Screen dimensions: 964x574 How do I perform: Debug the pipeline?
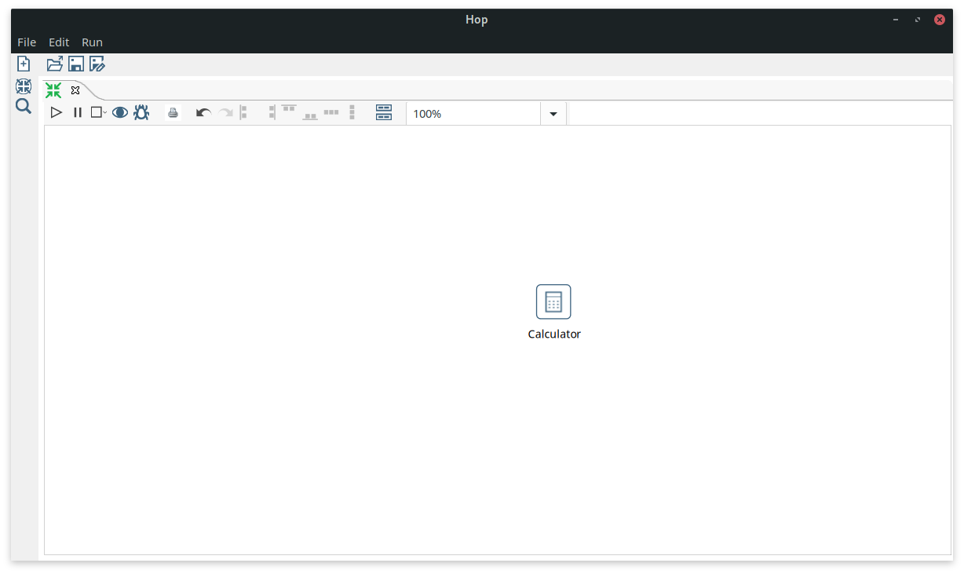(x=141, y=112)
